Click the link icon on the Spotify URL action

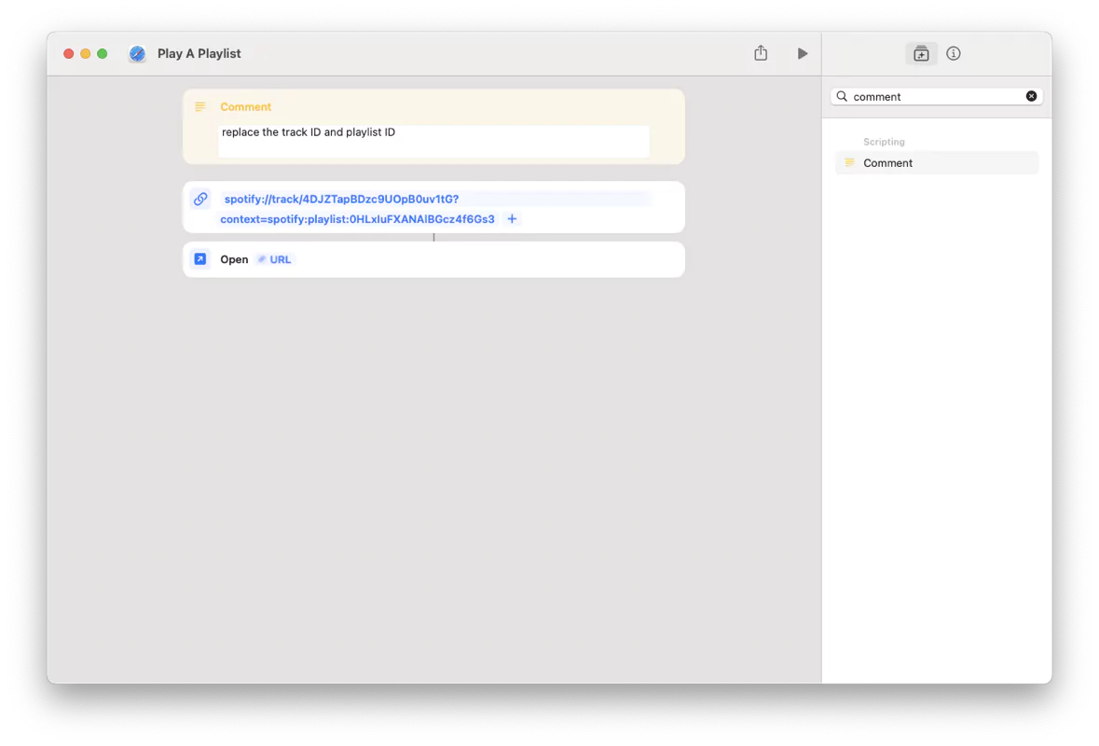[x=199, y=199]
